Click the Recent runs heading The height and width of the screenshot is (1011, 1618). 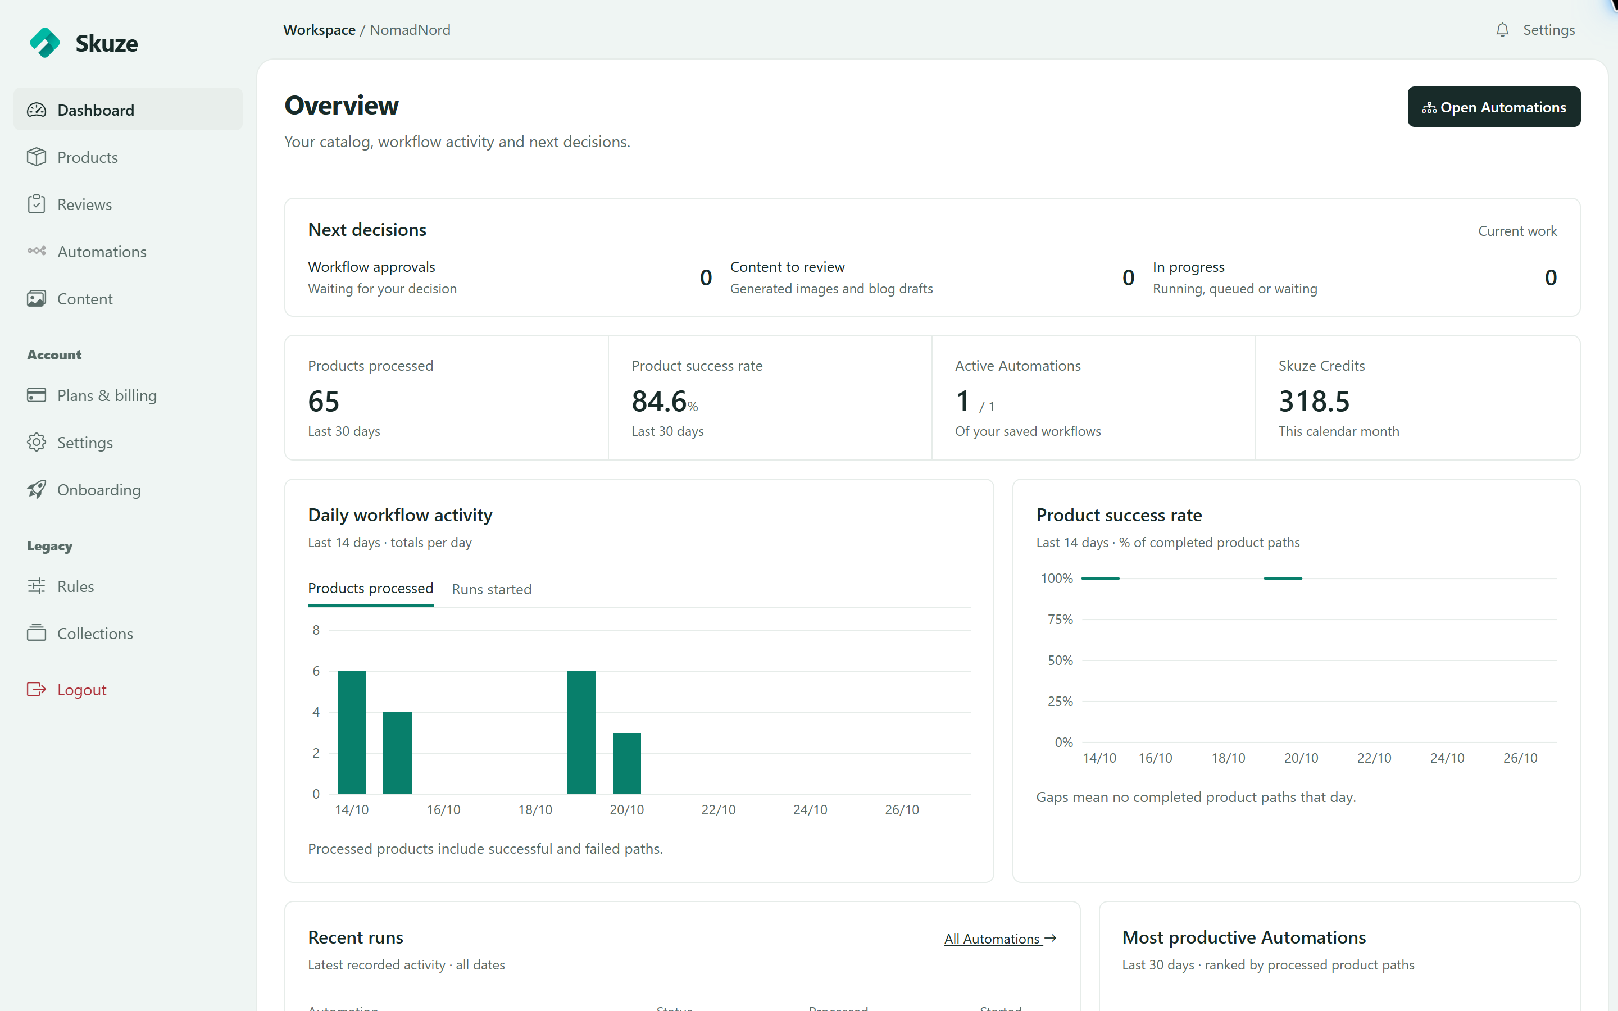click(x=355, y=937)
